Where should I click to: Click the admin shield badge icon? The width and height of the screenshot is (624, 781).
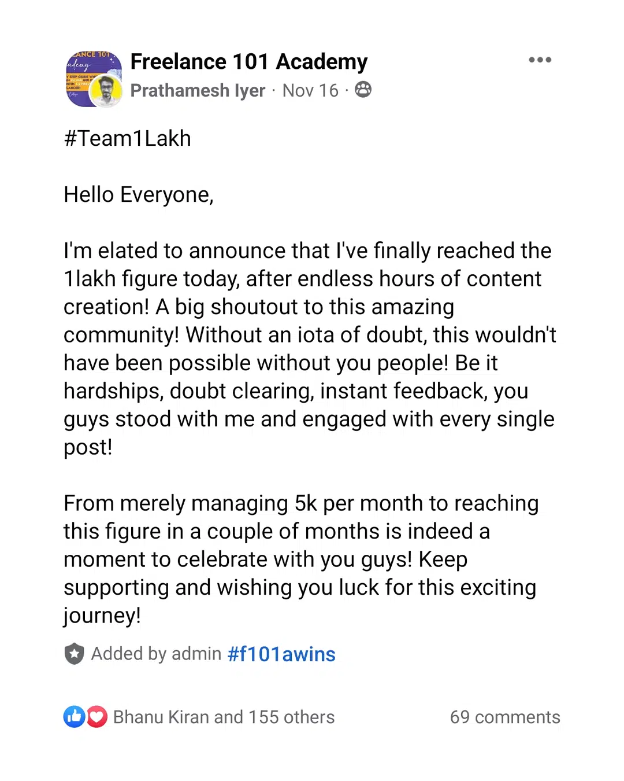pyautogui.click(x=74, y=654)
